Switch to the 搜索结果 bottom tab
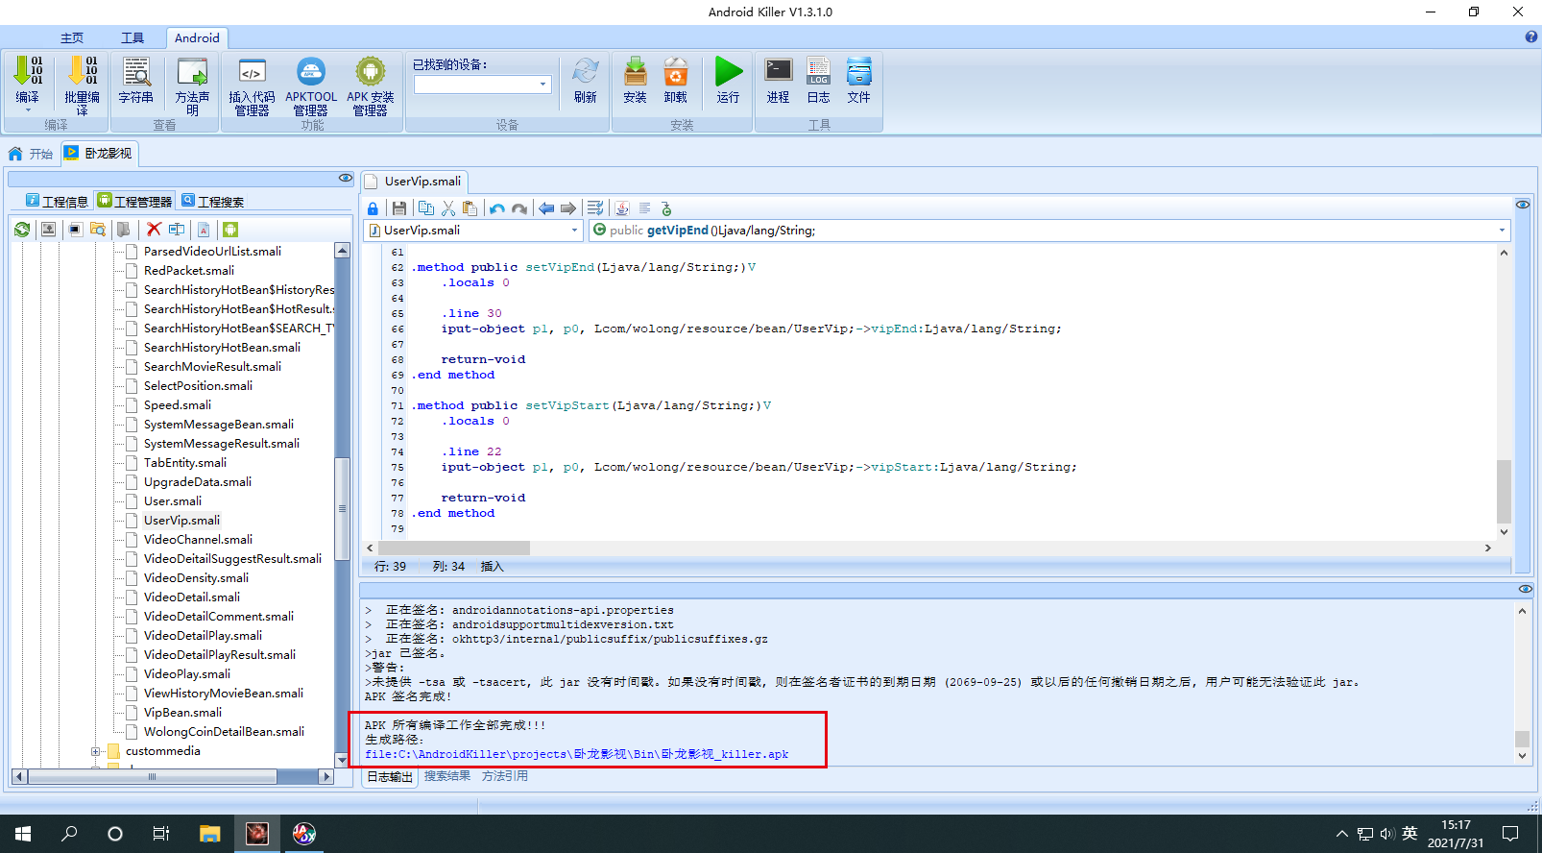 click(447, 776)
